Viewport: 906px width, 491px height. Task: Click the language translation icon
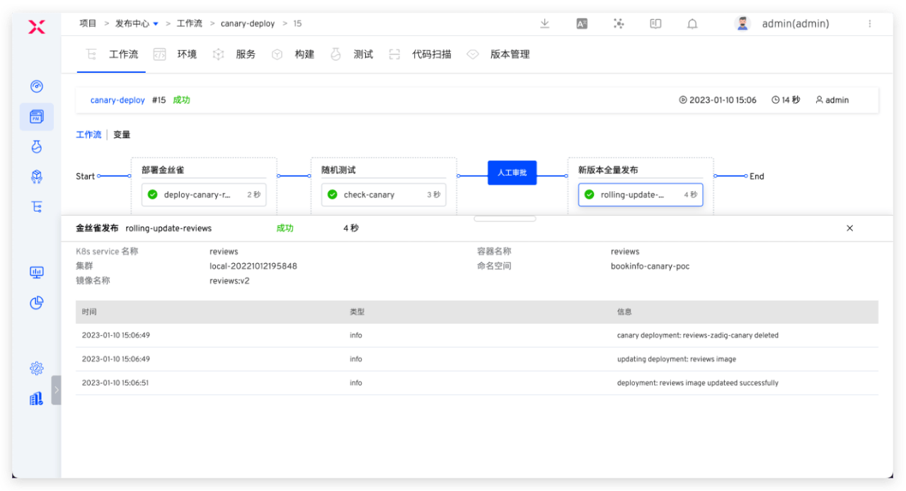[x=582, y=23]
